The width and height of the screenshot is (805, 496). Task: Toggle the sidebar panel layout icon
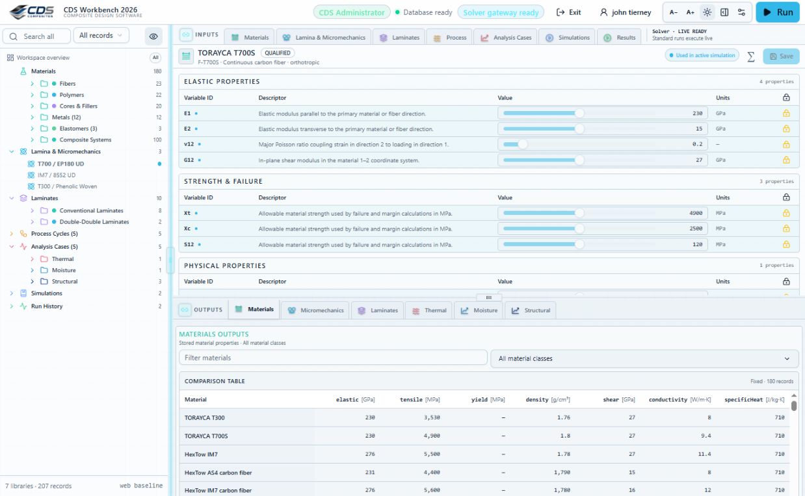[x=724, y=12]
